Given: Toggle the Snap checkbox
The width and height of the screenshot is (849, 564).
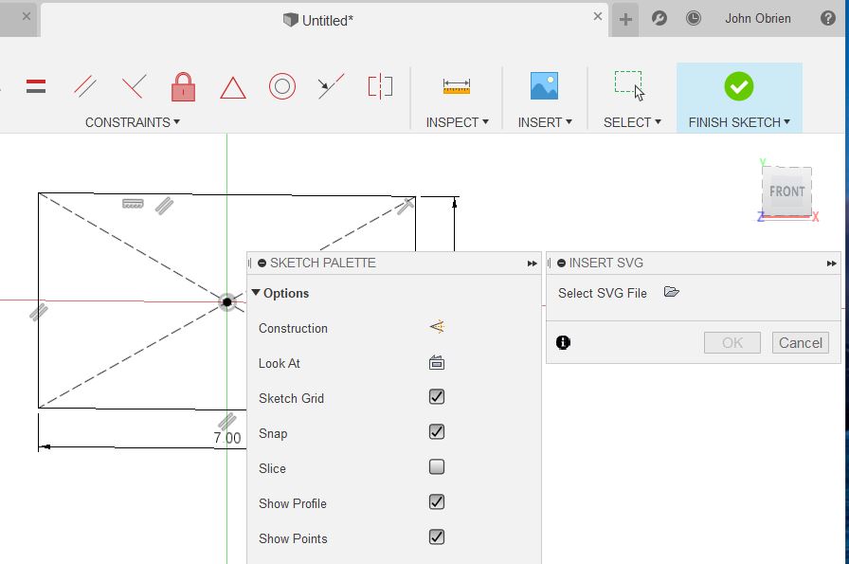Looking at the screenshot, I should click(437, 432).
